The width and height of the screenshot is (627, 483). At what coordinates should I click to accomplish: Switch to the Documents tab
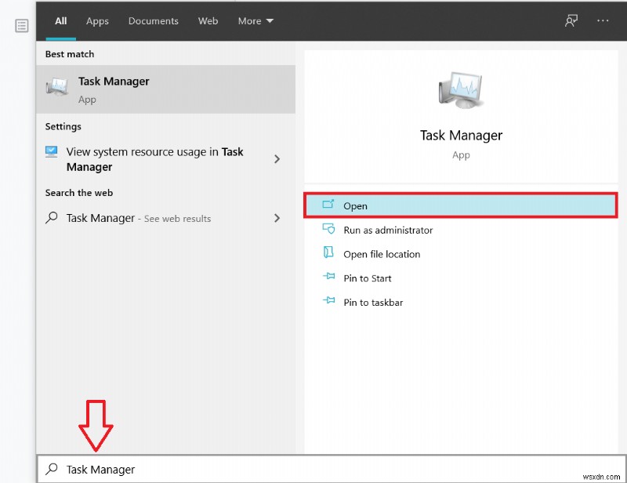click(153, 21)
